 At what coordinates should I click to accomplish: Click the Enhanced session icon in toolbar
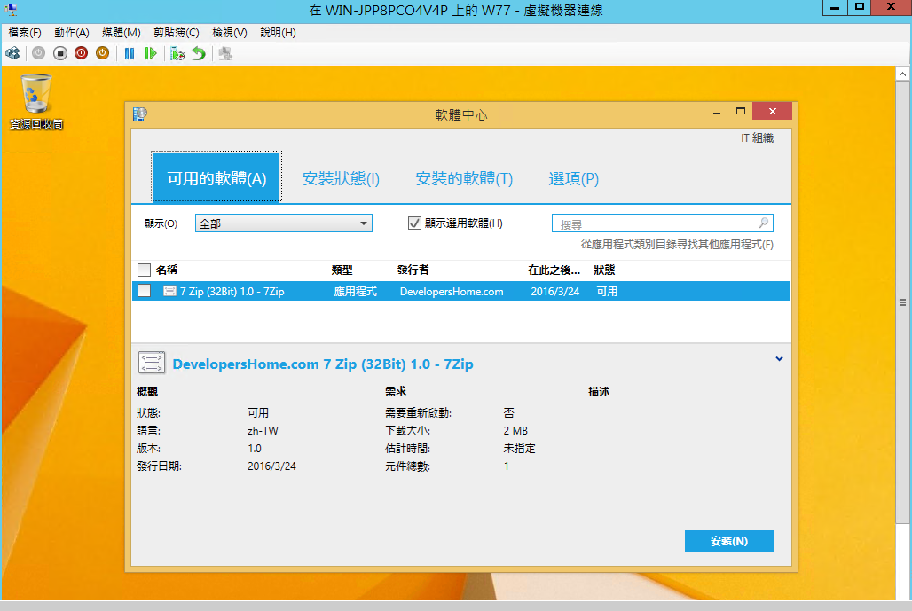[x=225, y=53]
